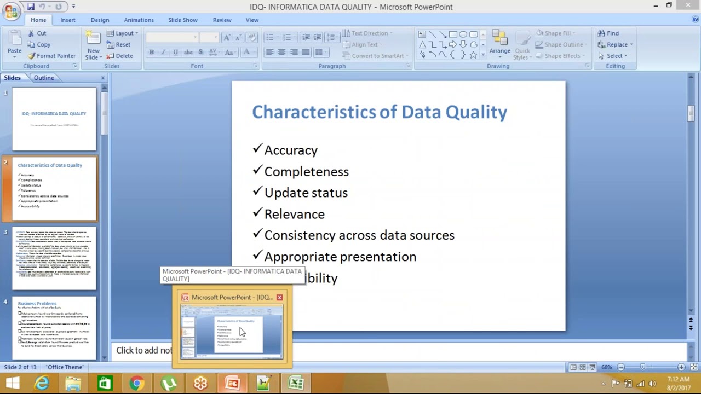This screenshot has width=701, height=394.
Task: Click Zoom Out minus button
Action: click(621, 367)
